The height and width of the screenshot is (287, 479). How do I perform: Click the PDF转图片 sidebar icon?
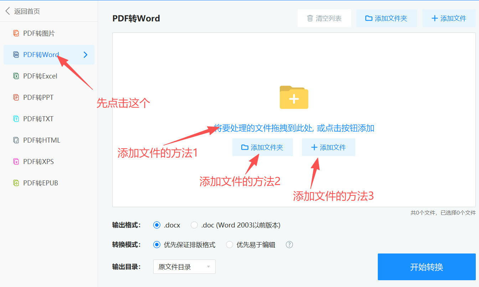point(16,34)
